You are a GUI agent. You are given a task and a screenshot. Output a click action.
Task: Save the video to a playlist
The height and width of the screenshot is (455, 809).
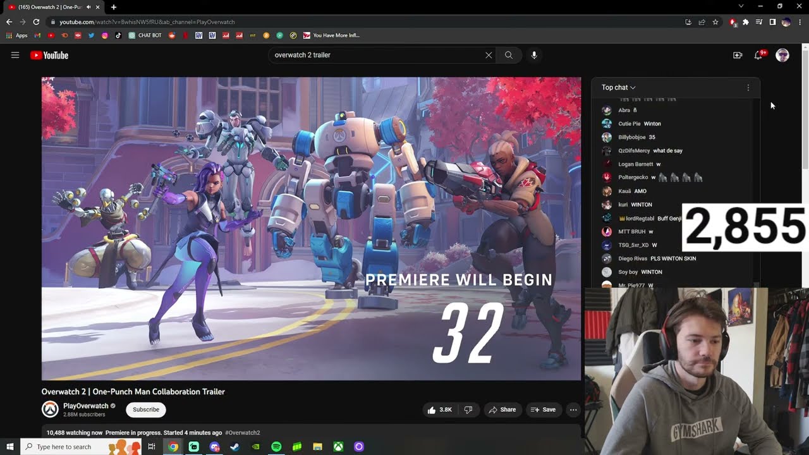pos(544,409)
